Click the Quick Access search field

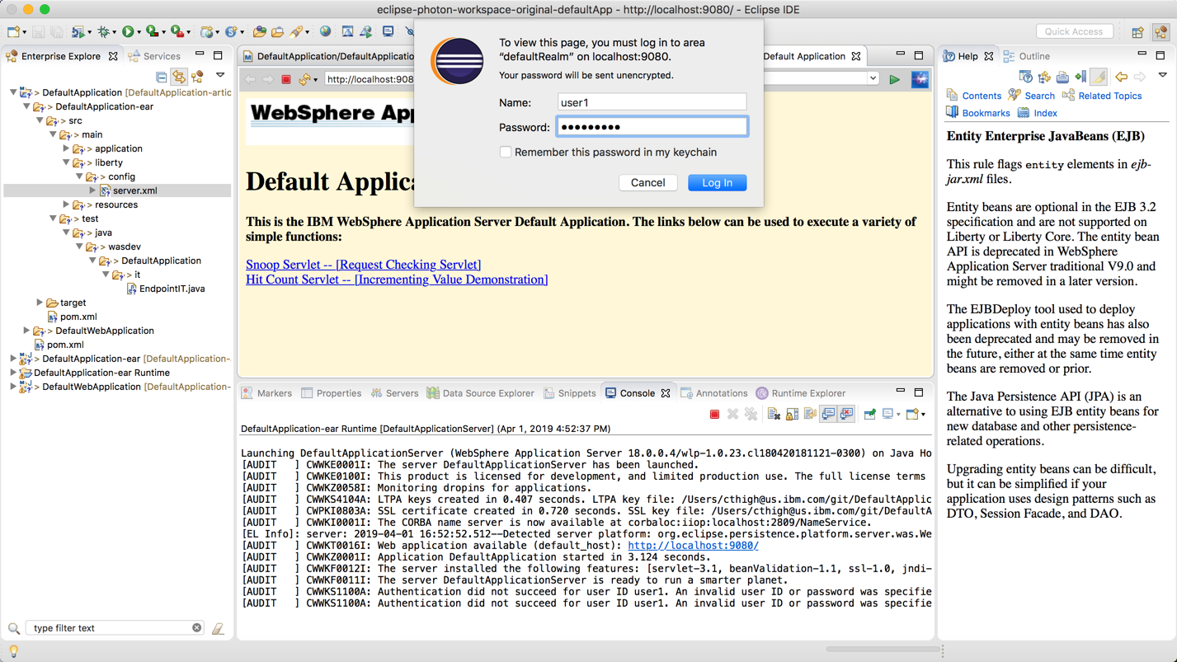click(1074, 31)
